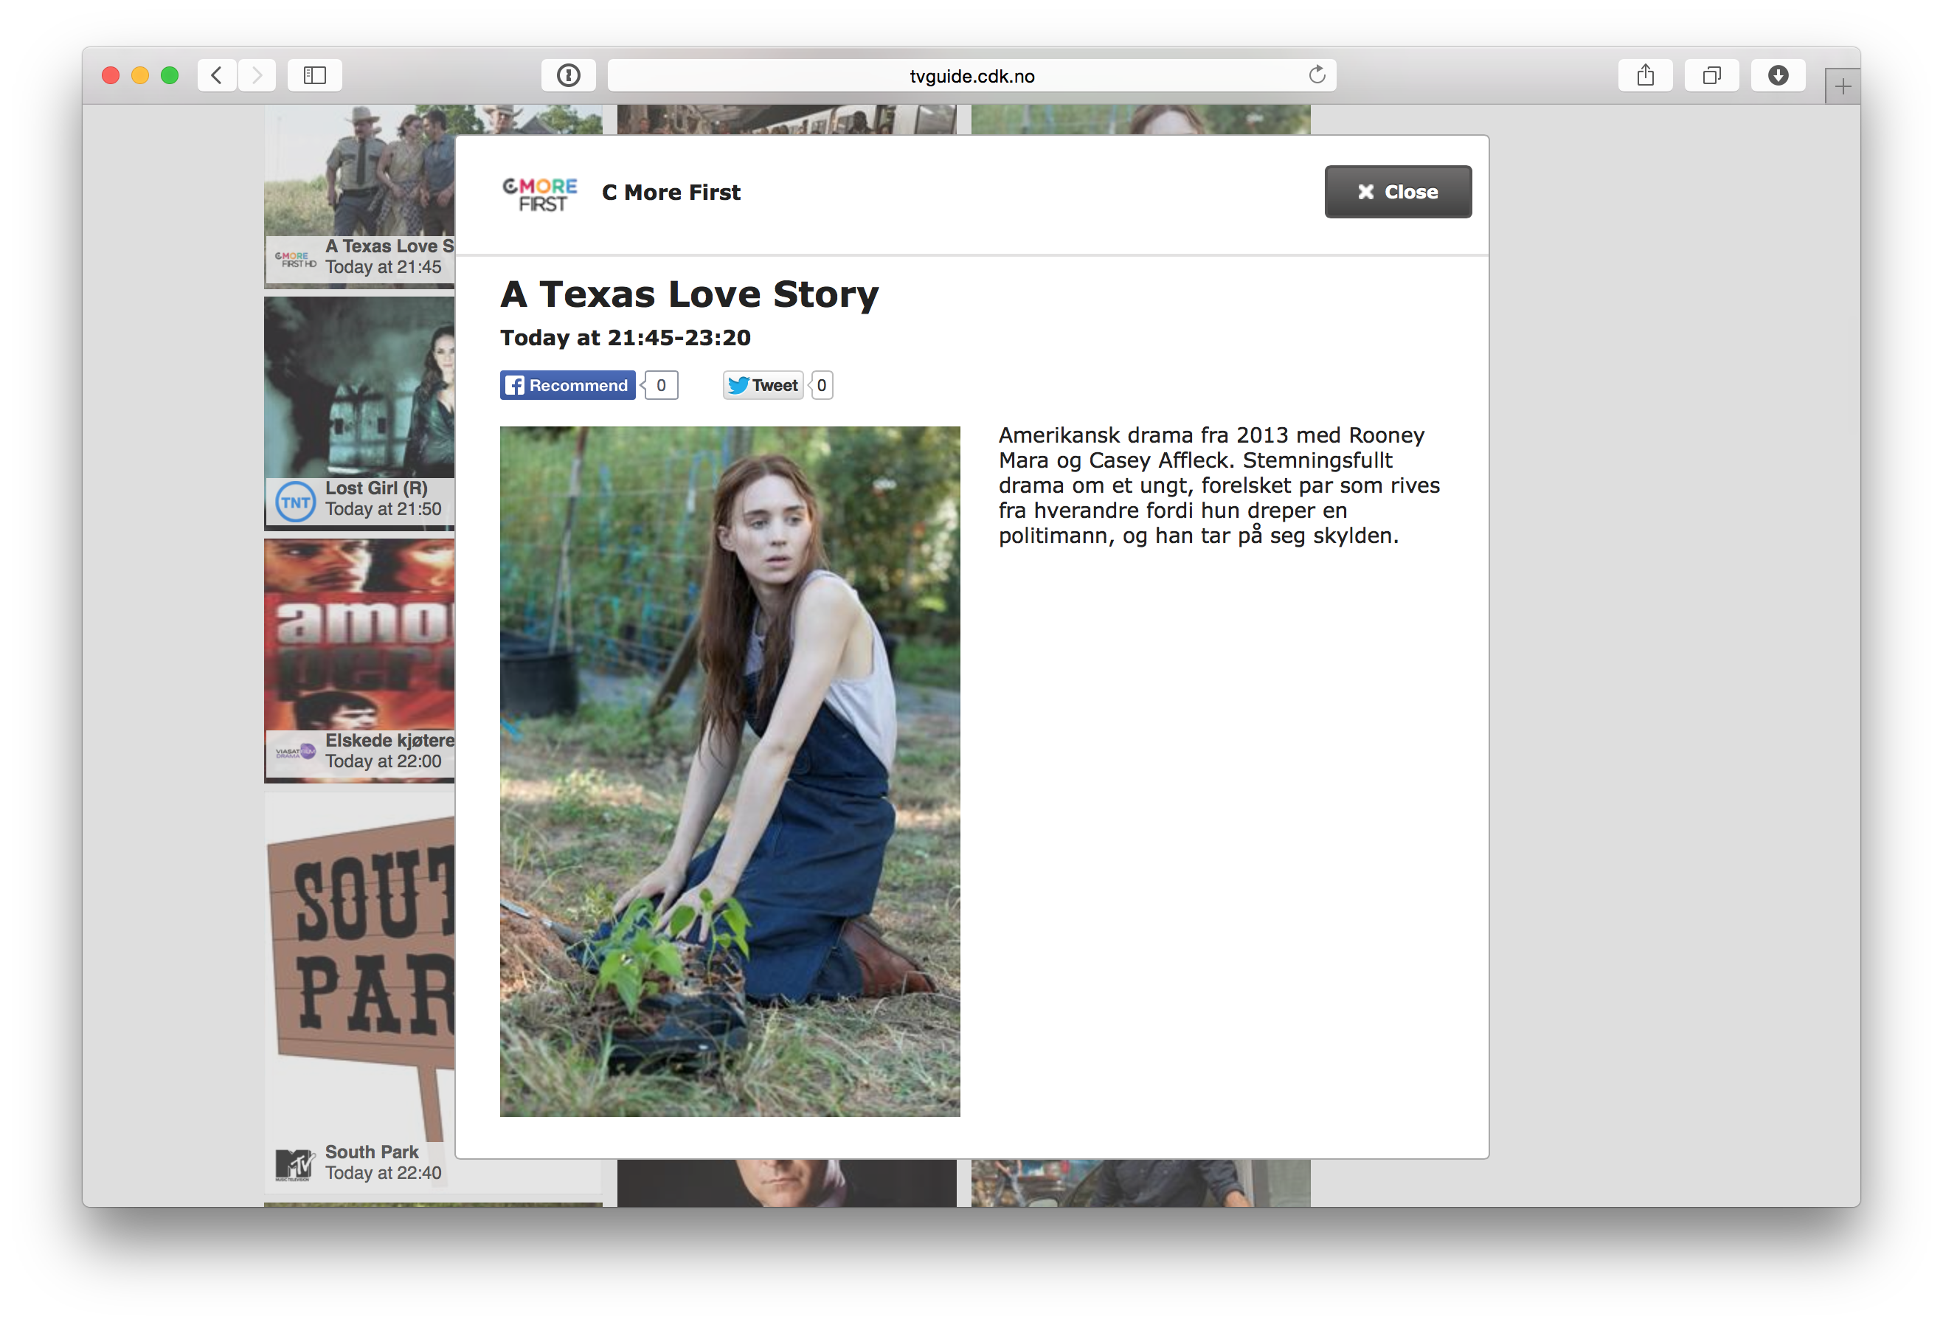This screenshot has width=1943, height=1325.
Task: Click the C More First logo
Action: point(540,193)
